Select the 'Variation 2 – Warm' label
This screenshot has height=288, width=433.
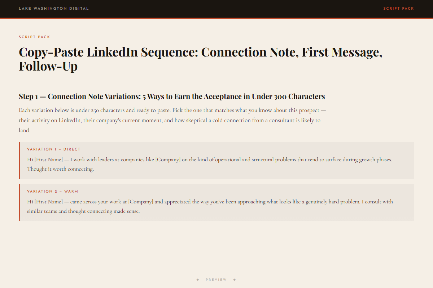(53, 192)
